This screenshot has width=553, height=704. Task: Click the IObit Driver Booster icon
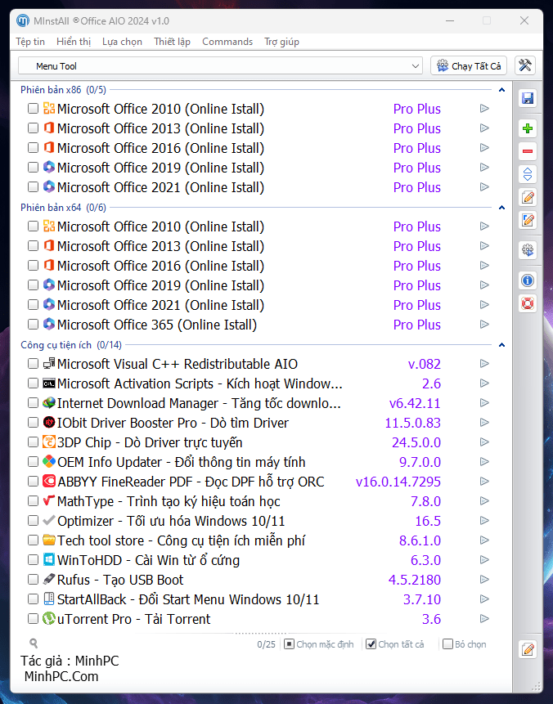coord(49,423)
